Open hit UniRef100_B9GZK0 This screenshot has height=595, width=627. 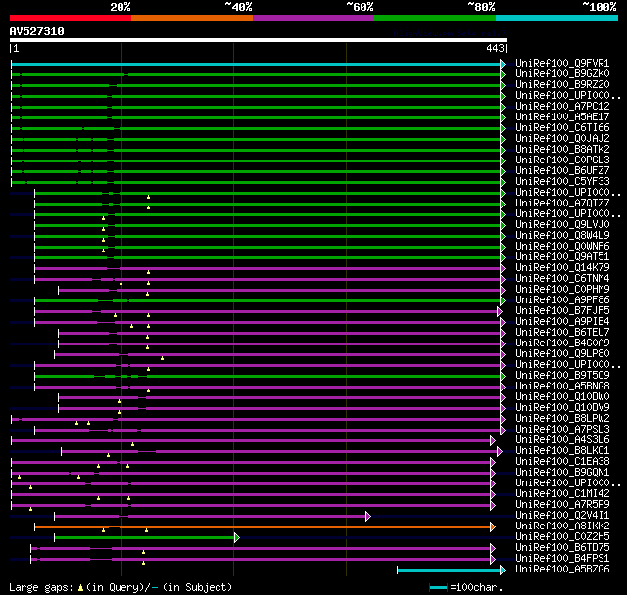[562, 73]
